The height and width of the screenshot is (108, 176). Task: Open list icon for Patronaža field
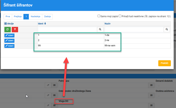point(151,85)
